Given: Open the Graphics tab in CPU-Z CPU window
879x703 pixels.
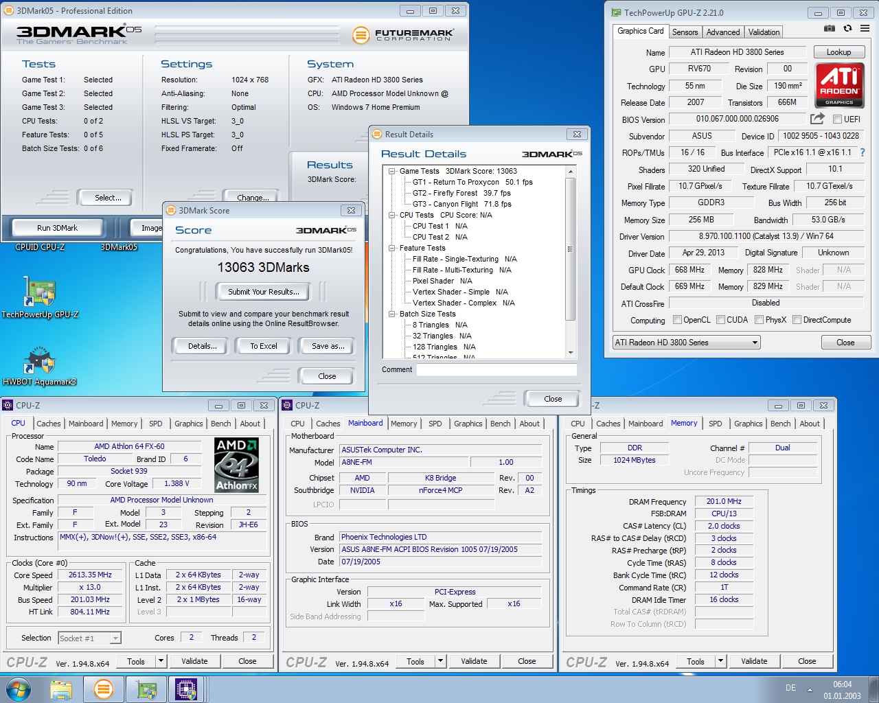Looking at the screenshot, I should (188, 424).
